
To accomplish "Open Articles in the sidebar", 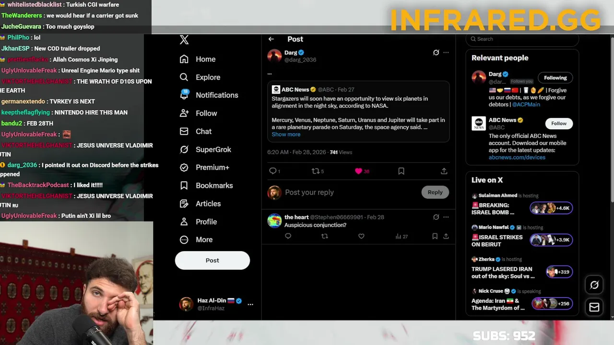I will point(200,204).
